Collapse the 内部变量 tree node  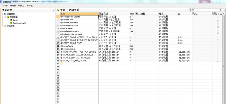pos(5,17)
